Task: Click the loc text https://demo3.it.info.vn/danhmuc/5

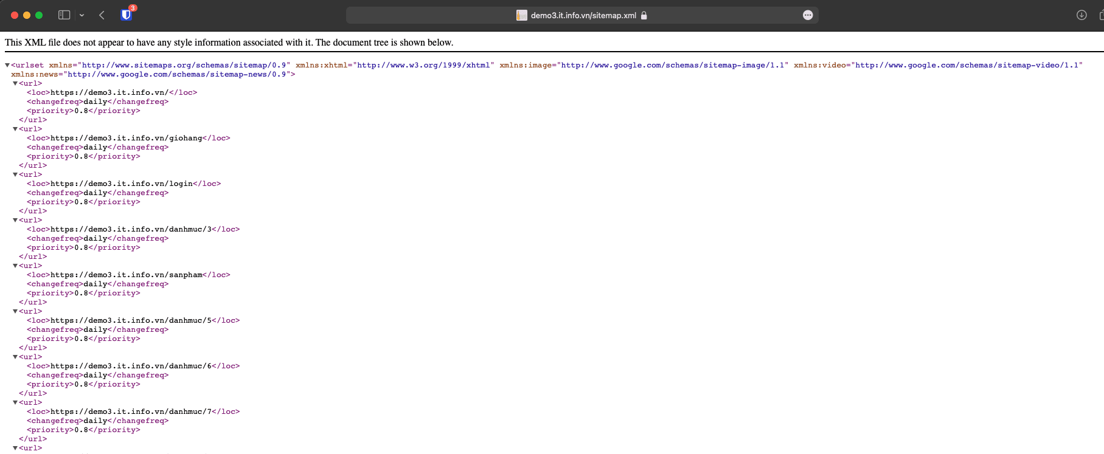Action: [131, 320]
